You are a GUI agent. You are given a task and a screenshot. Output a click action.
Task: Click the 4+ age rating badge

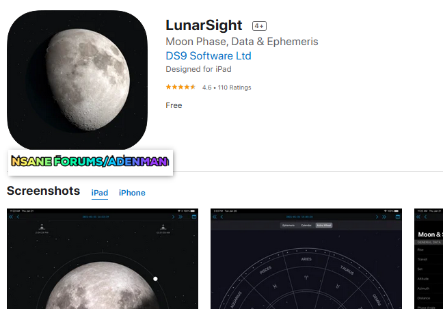(x=259, y=26)
